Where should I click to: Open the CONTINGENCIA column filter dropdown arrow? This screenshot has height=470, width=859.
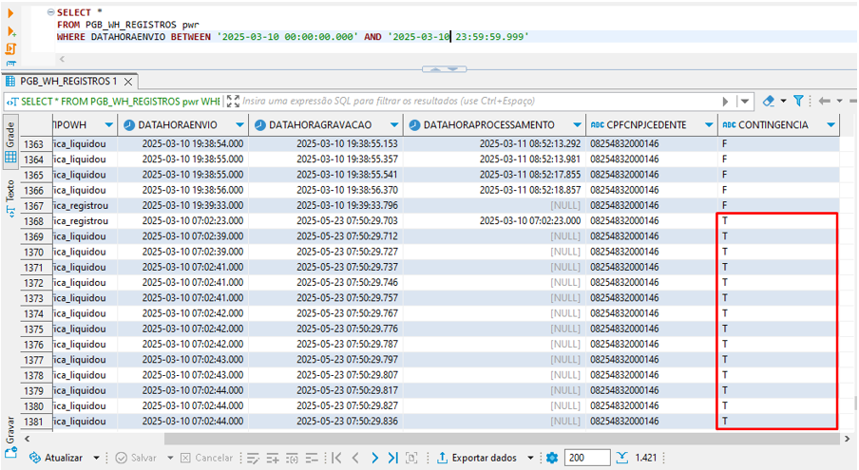(831, 124)
